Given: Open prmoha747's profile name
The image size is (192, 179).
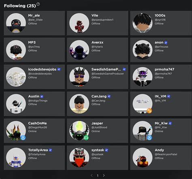Looking at the screenshot, I should (164, 69).
